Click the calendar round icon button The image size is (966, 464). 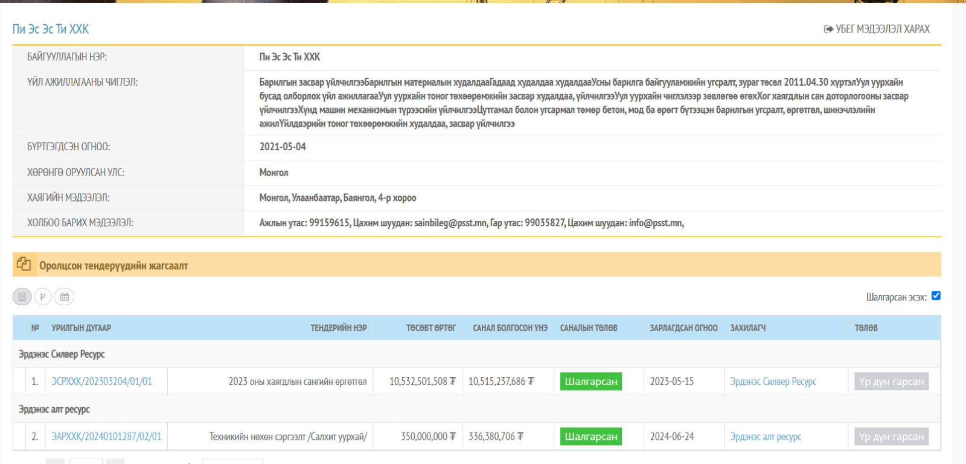coord(65,297)
